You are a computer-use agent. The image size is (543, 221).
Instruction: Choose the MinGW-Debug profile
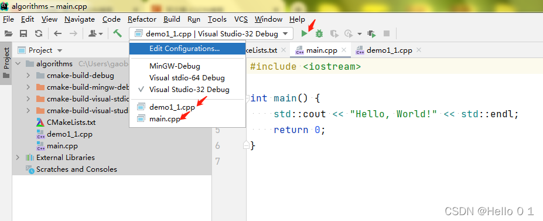coord(187,66)
